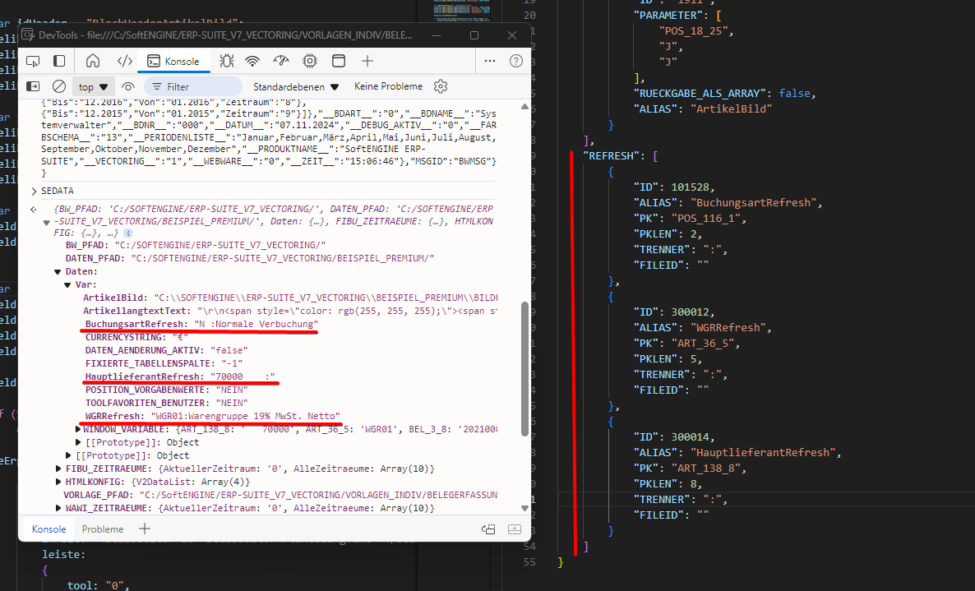Click the Keine Probleme button
Image resolution: width=975 pixels, height=591 pixels.
click(x=388, y=86)
